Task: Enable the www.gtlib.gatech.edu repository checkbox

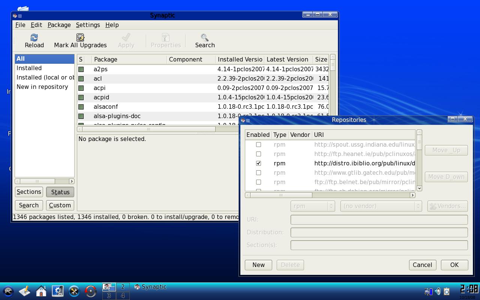Action: tap(258, 173)
